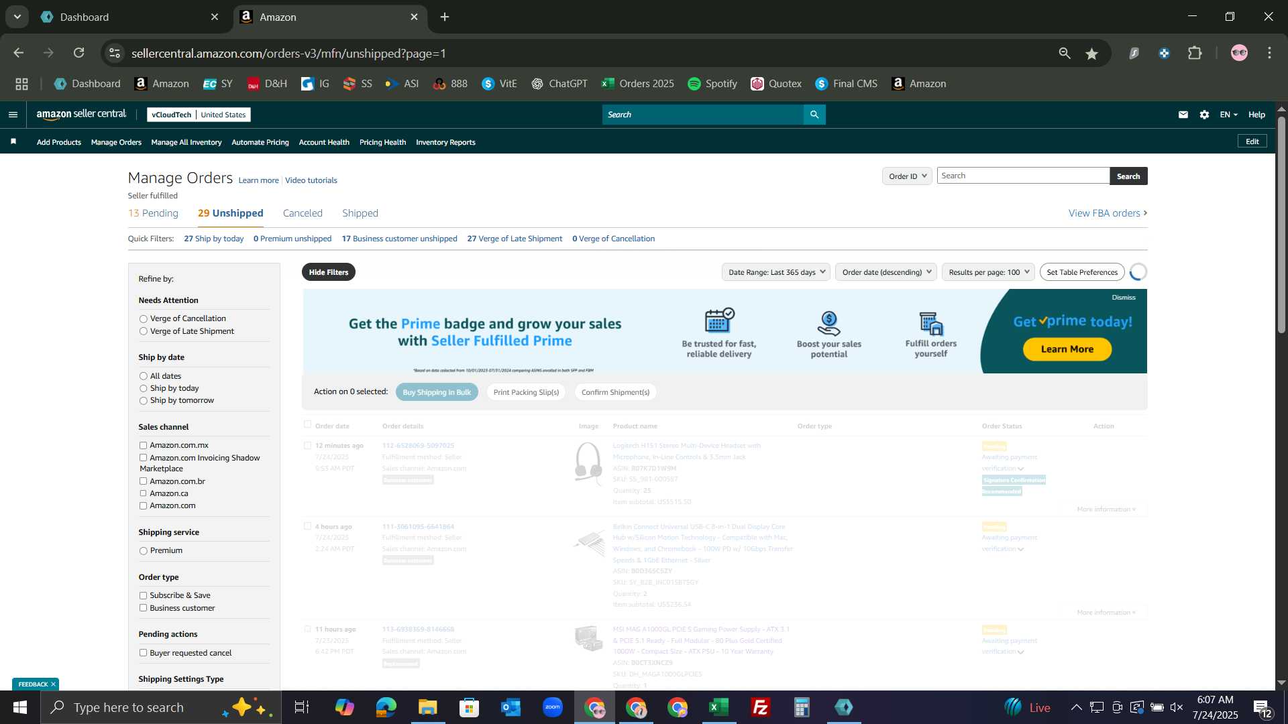
Task: Open File Explorer from the taskbar
Action: point(428,707)
